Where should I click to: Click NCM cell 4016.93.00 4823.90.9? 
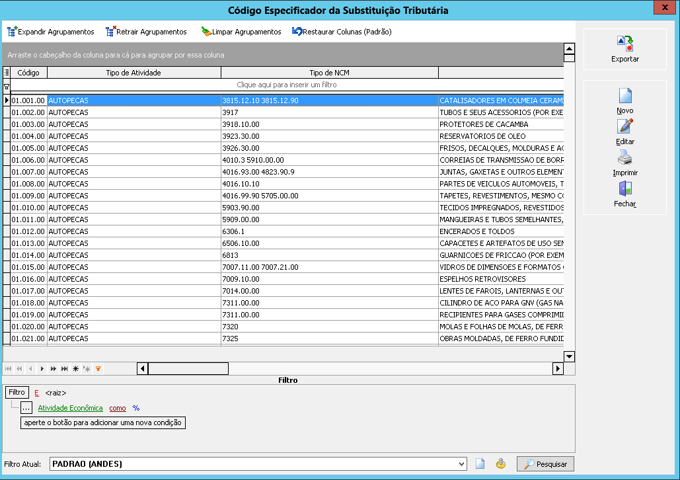pyautogui.click(x=330, y=172)
